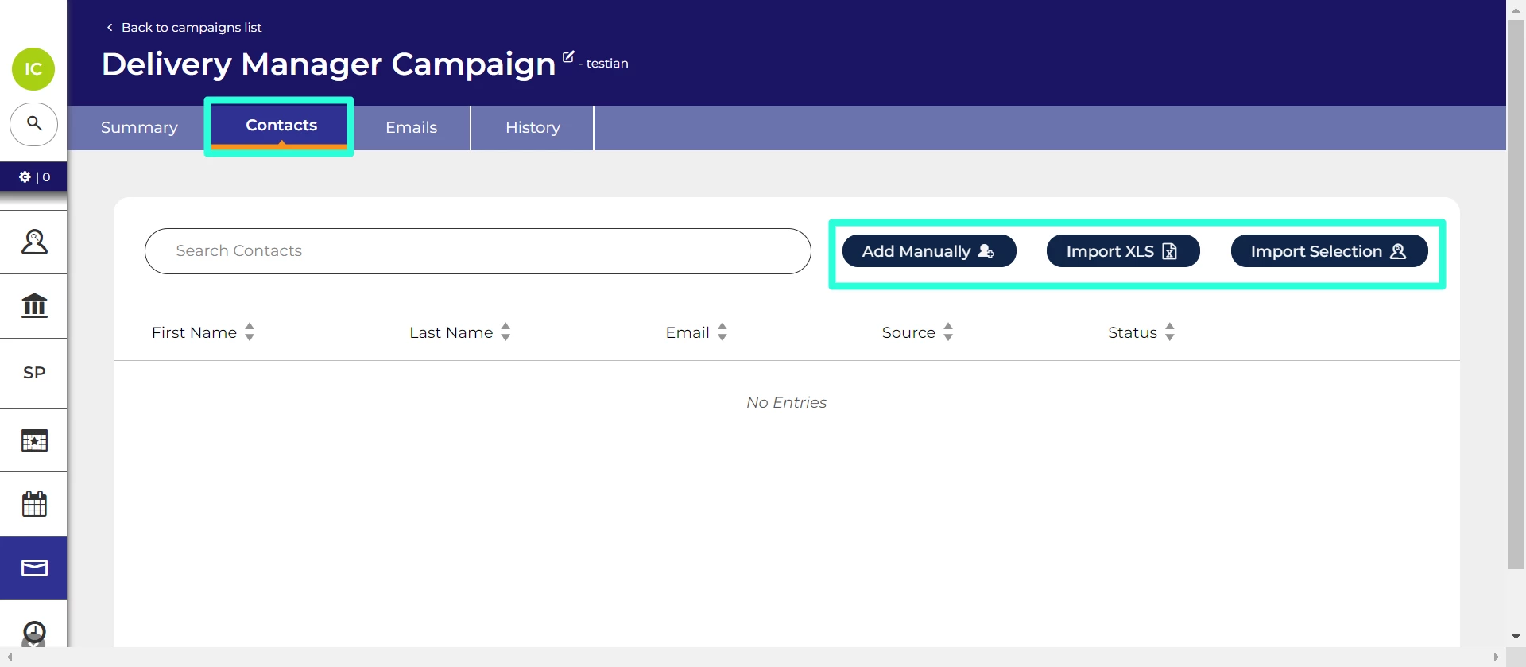
Task: Open the bank building icon in sidebar
Action: pyautogui.click(x=34, y=305)
